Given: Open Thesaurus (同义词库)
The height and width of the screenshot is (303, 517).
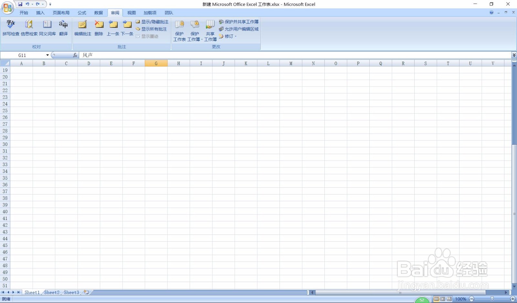Looking at the screenshot, I should pyautogui.click(x=47, y=28).
